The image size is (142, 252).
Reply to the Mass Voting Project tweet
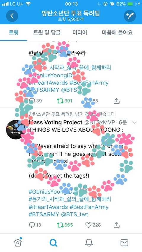pyautogui.click(x=32, y=225)
